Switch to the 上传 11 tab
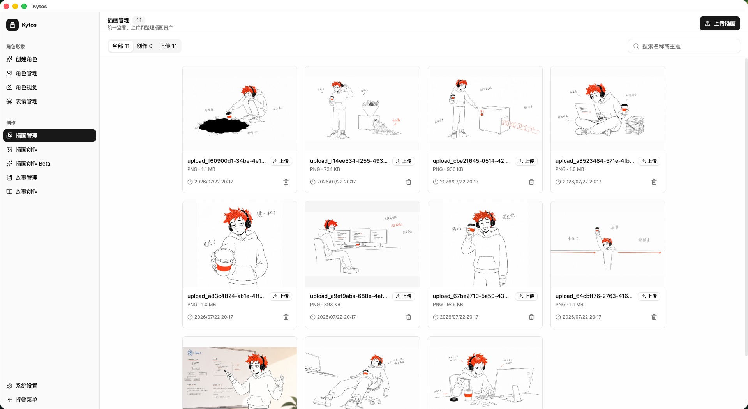 [x=168, y=46]
